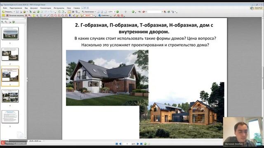Select the Snapshot tool icon
264x148 pixels.
73,12
